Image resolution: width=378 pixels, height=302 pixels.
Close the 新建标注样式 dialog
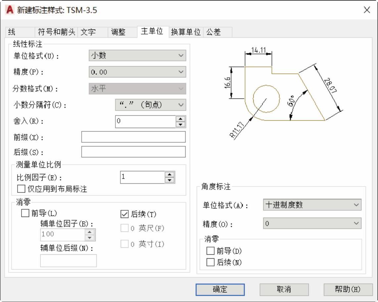(367, 10)
